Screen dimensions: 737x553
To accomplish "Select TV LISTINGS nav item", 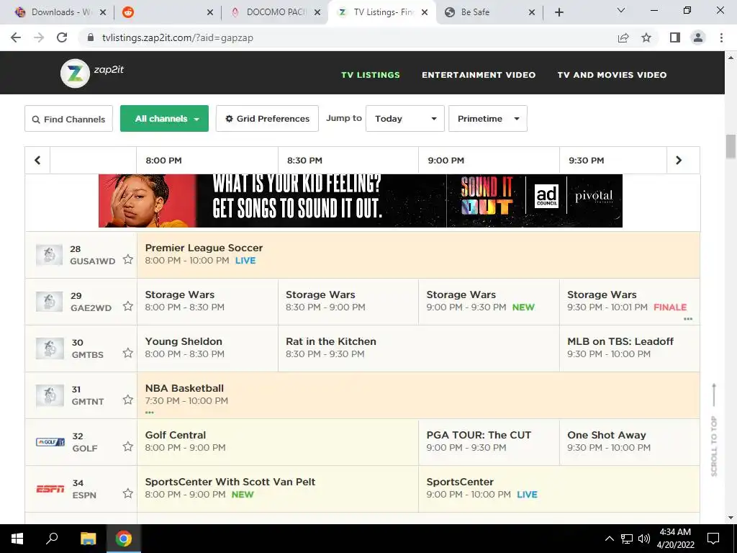I will [371, 75].
